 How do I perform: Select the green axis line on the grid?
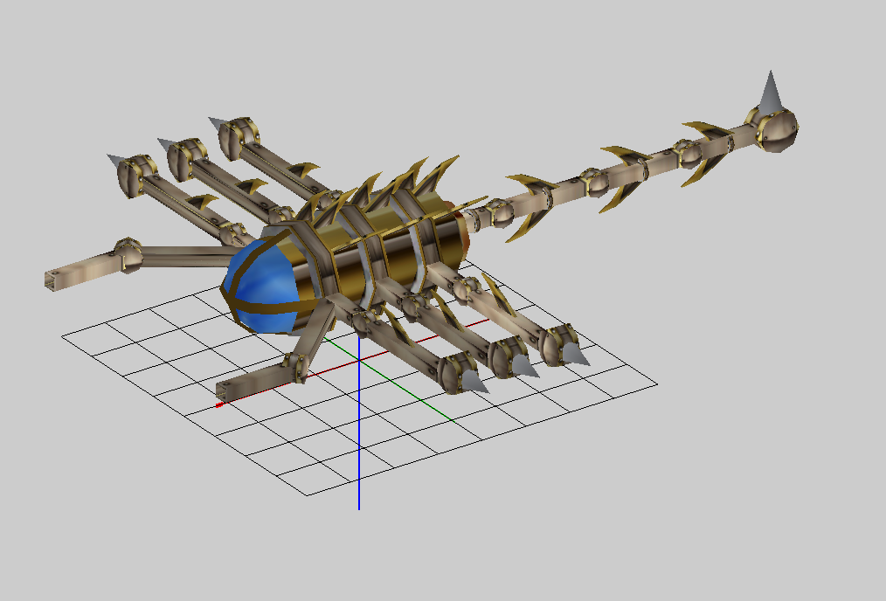click(389, 379)
